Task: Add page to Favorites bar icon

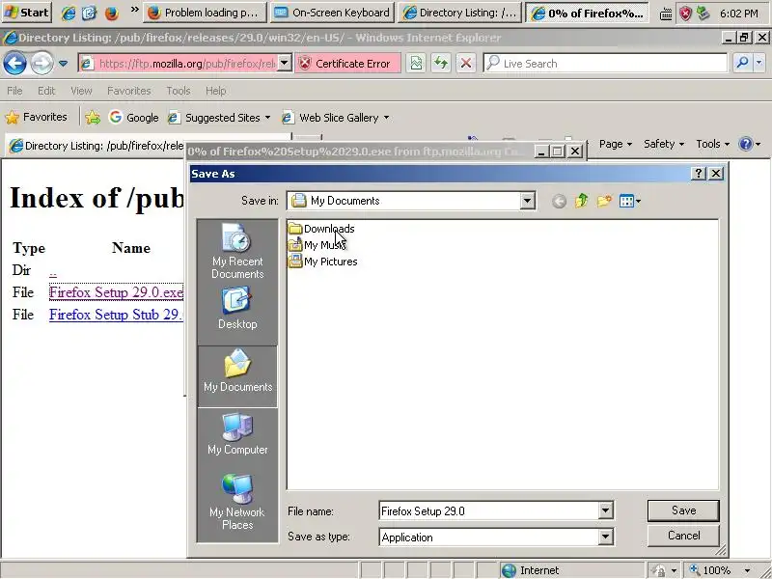Action: coord(92,117)
